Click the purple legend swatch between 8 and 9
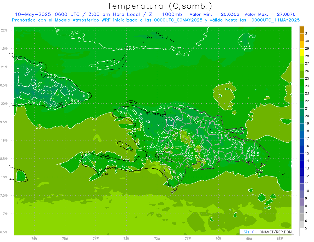 pyautogui.click(x=302, y=202)
